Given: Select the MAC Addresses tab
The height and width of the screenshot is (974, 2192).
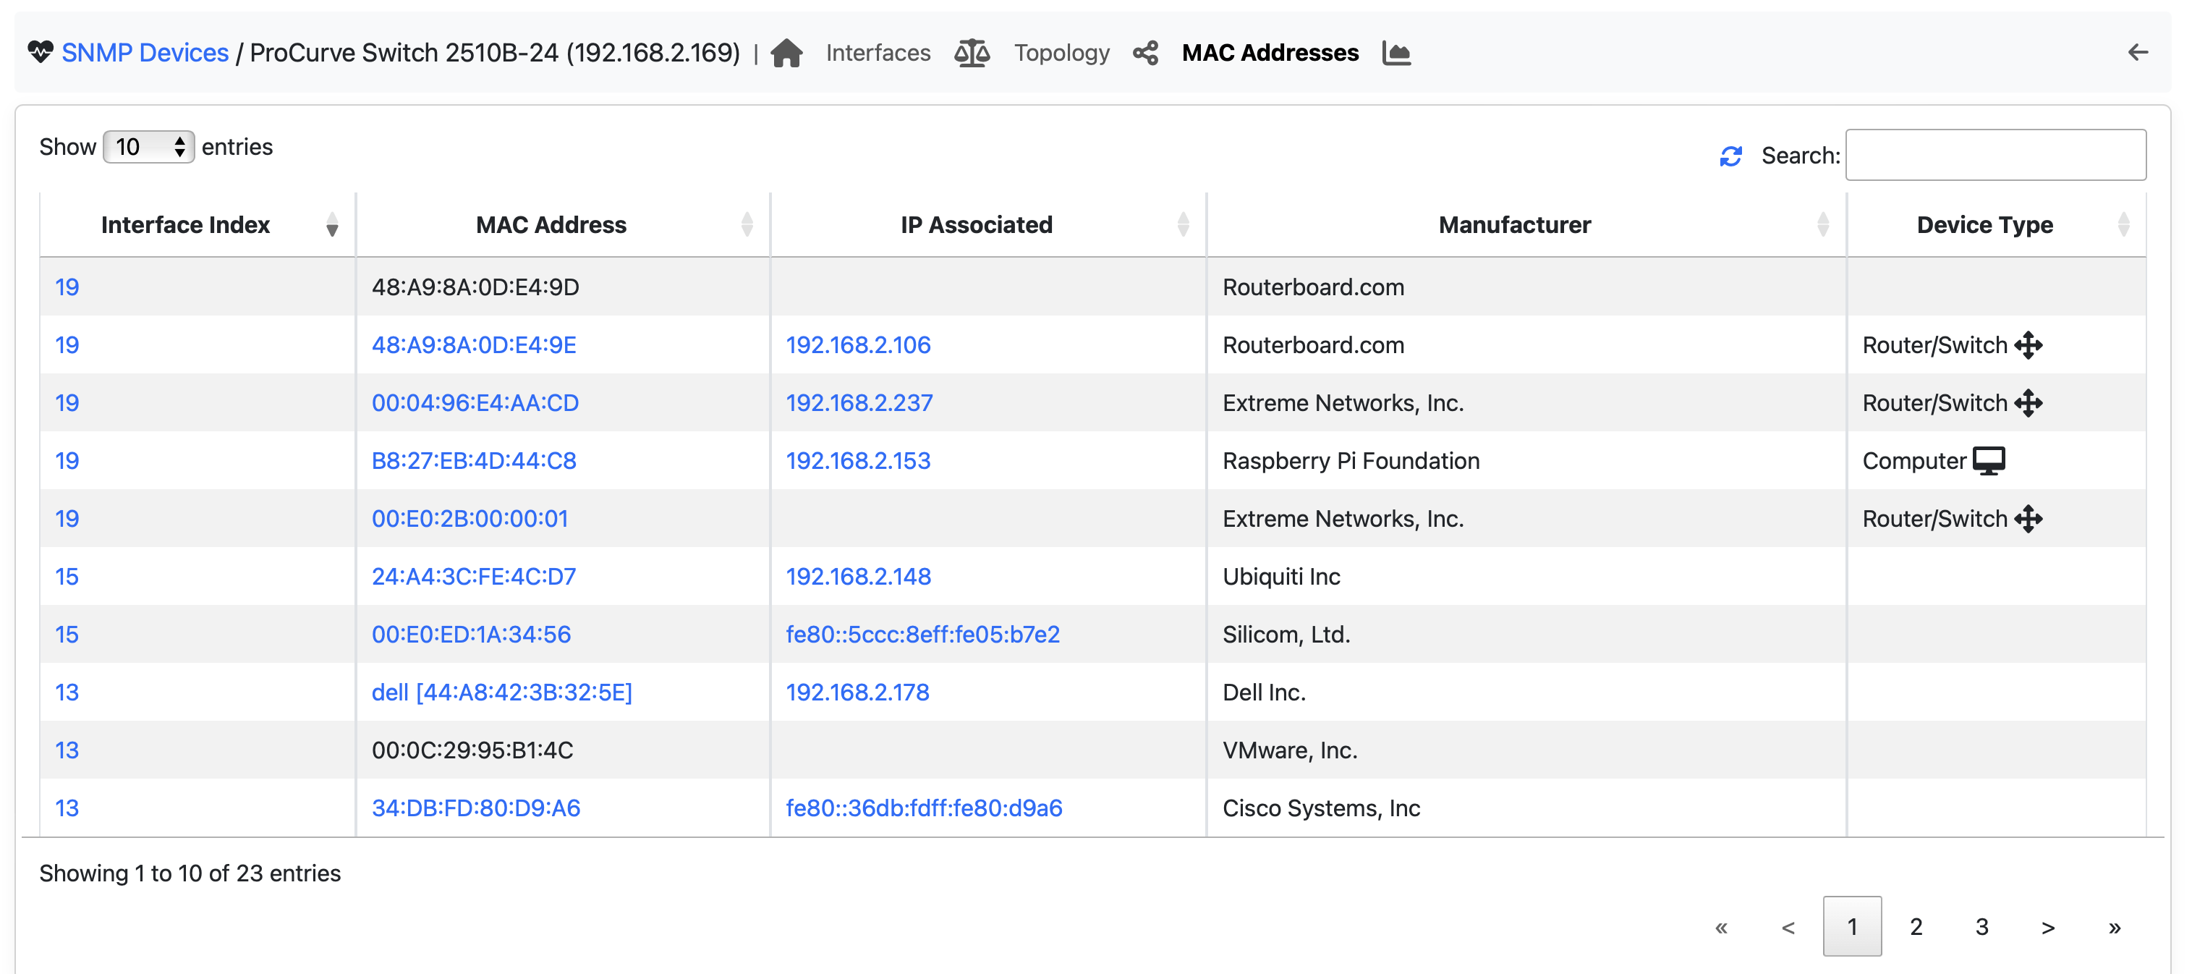Looking at the screenshot, I should (1268, 53).
